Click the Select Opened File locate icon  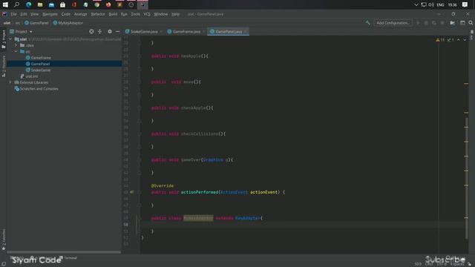[91, 31]
